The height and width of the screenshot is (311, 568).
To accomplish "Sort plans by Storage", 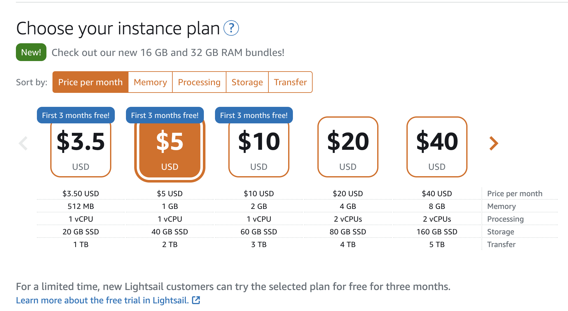I will pos(247,82).
